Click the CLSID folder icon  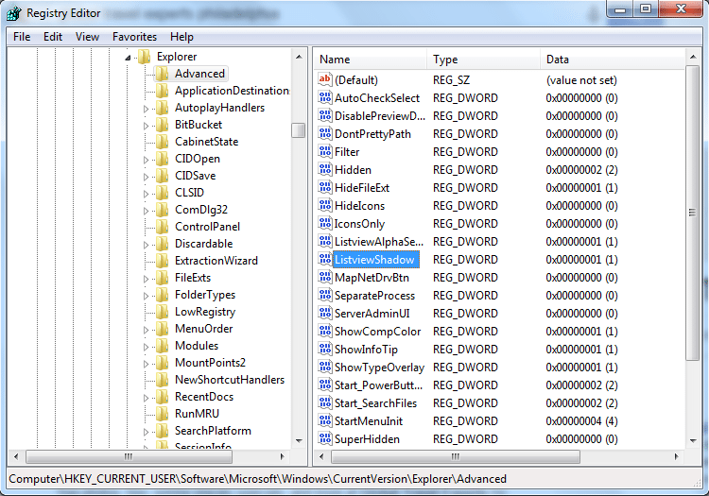point(163,193)
